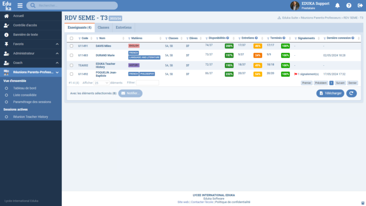Click the refresh button beside Télécharger
The image size is (366, 206).
(x=351, y=93)
